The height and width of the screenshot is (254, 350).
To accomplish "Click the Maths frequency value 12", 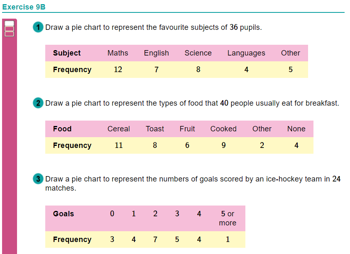I will [x=118, y=70].
